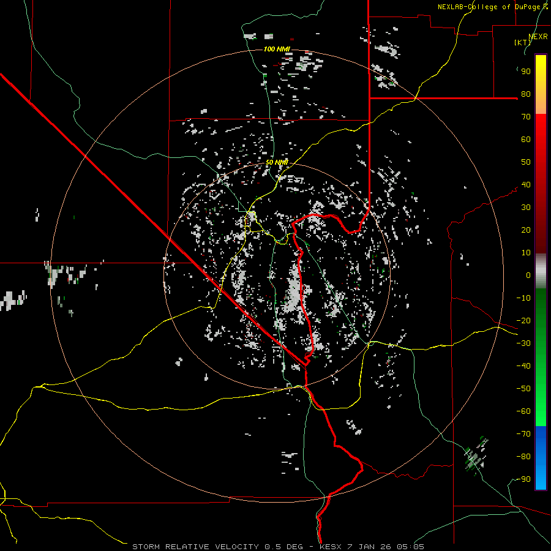The height and width of the screenshot is (551, 551).
Task: Click the -60 value on the velocity scale
Action: [523, 411]
